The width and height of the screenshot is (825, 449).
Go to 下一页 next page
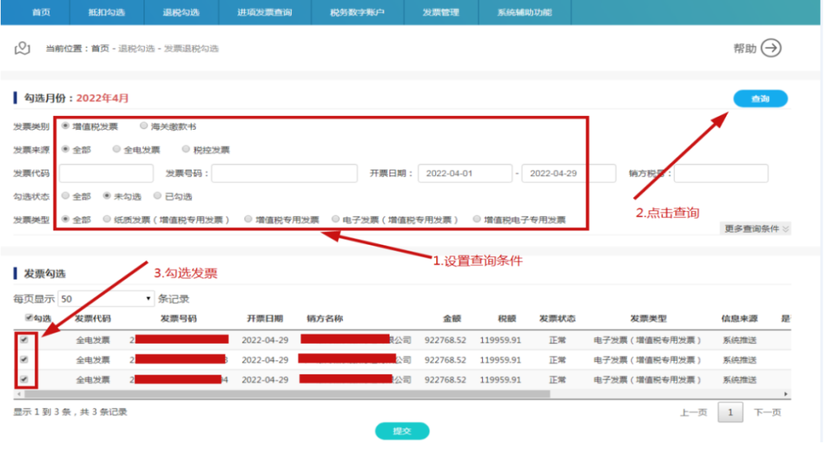click(x=767, y=412)
